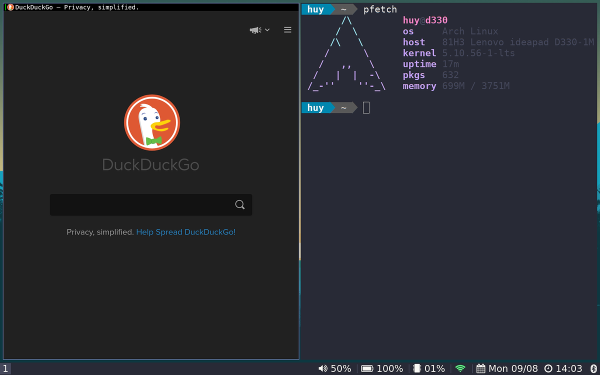Click the magnifier search button
Screen dimensions: 600x375
240,204
